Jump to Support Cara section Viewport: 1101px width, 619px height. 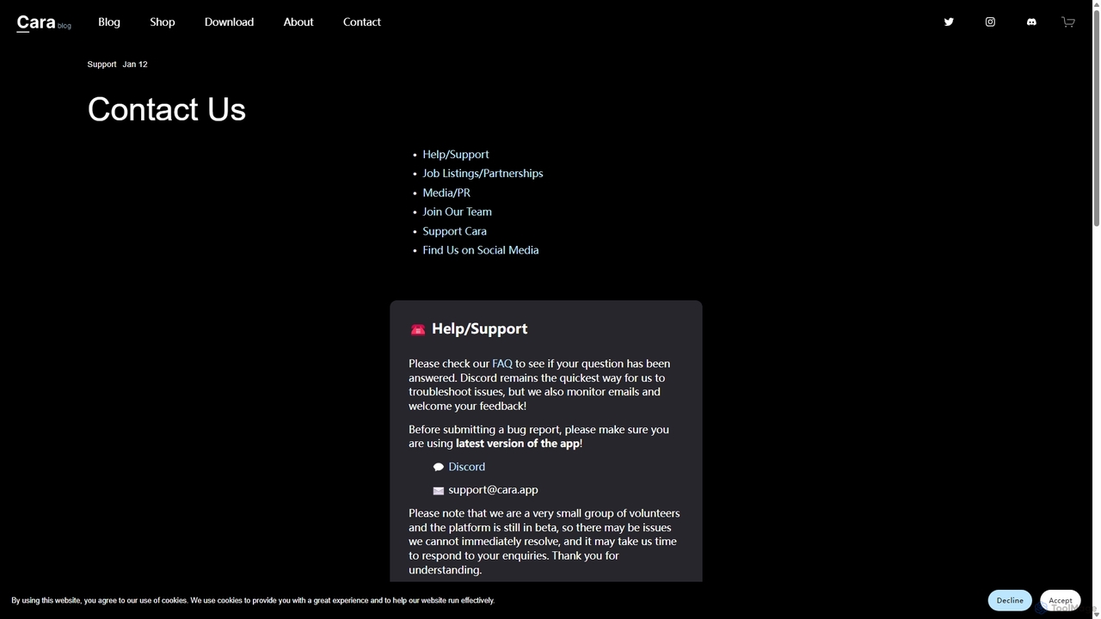pos(455,231)
